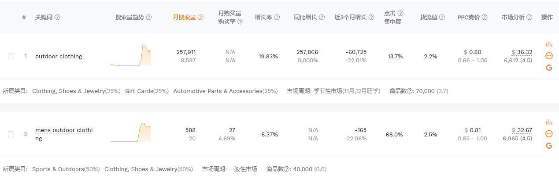Open the outdoor clothing keyword link
Screen dimensions: 559x179
59,56
